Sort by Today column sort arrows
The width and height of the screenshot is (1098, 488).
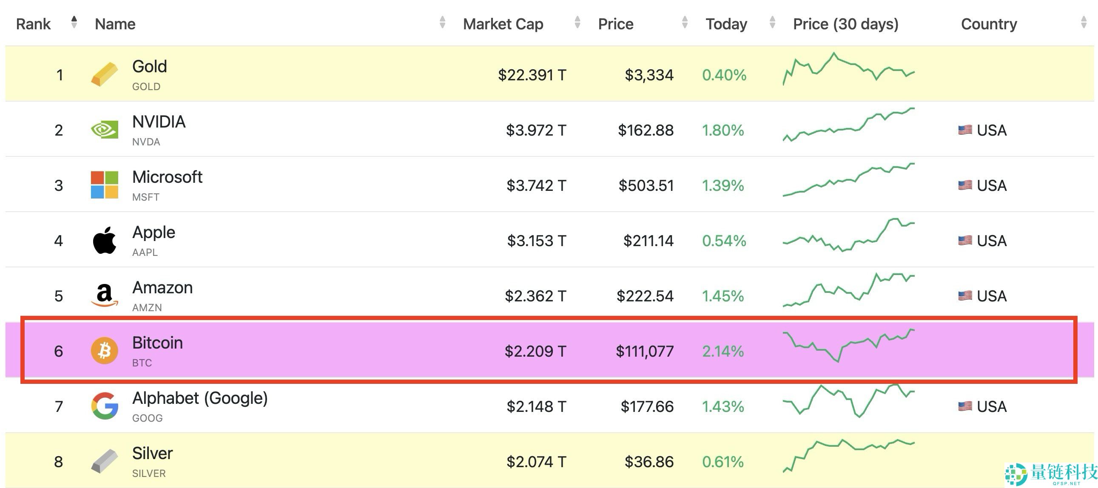point(772,22)
